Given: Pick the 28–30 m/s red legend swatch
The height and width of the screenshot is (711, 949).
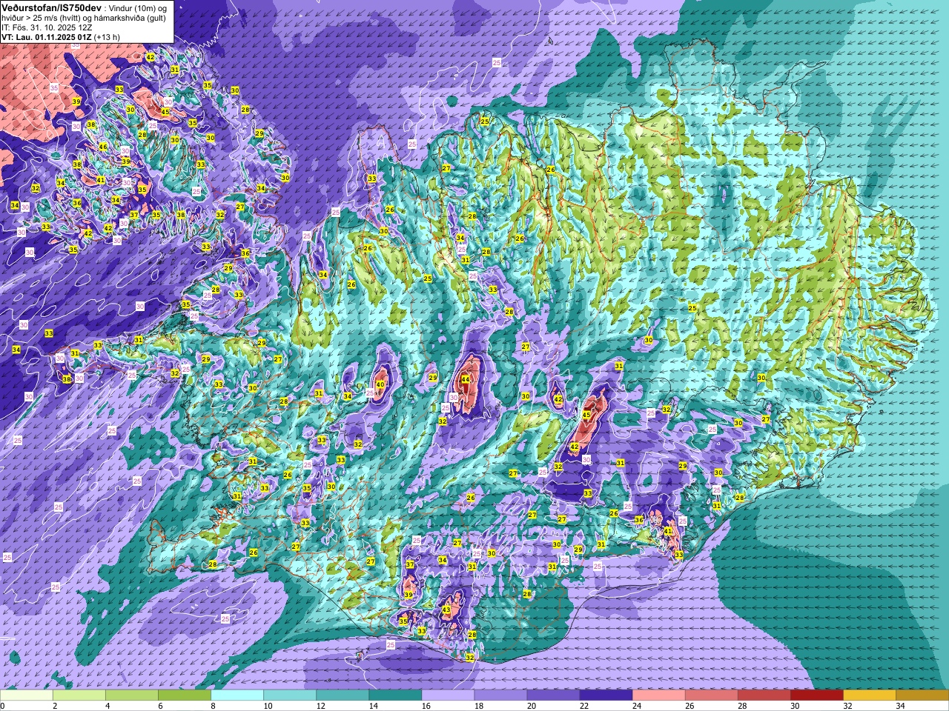Looking at the screenshot, I should (x=764, y=695).
